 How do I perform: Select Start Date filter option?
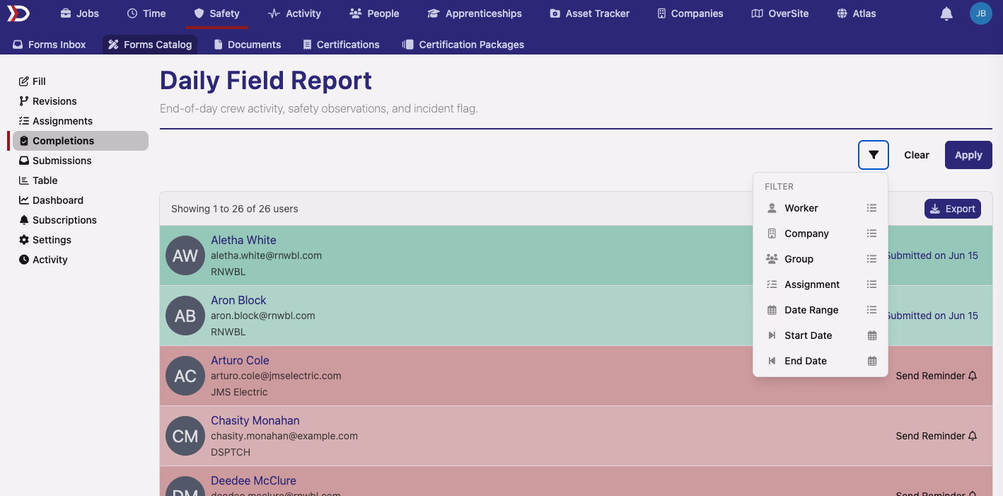(x=821, y=335)
